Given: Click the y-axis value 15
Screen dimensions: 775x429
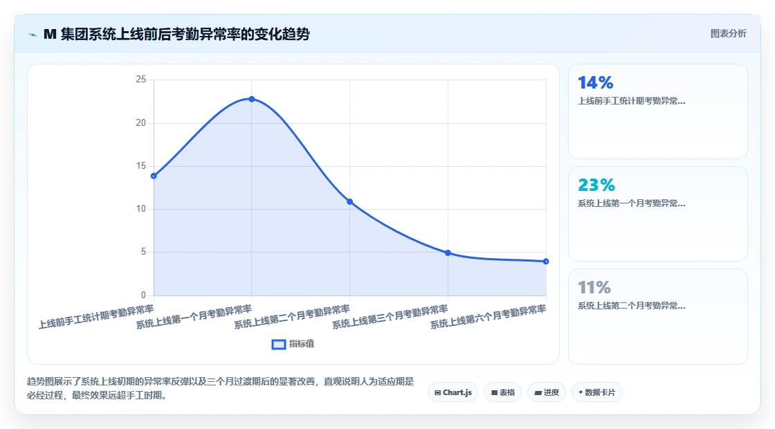Looking at the screenshot, I should (x=141, y=165).
